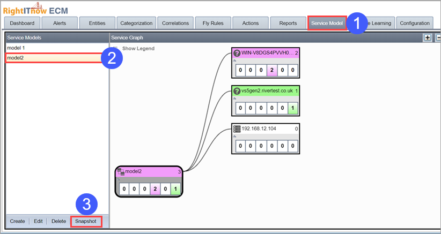This screenshot has width=441, height=234.
Task: Click question-mark icon on WIN-V8DGS4PVVH0 node
Action: [237, 53]
